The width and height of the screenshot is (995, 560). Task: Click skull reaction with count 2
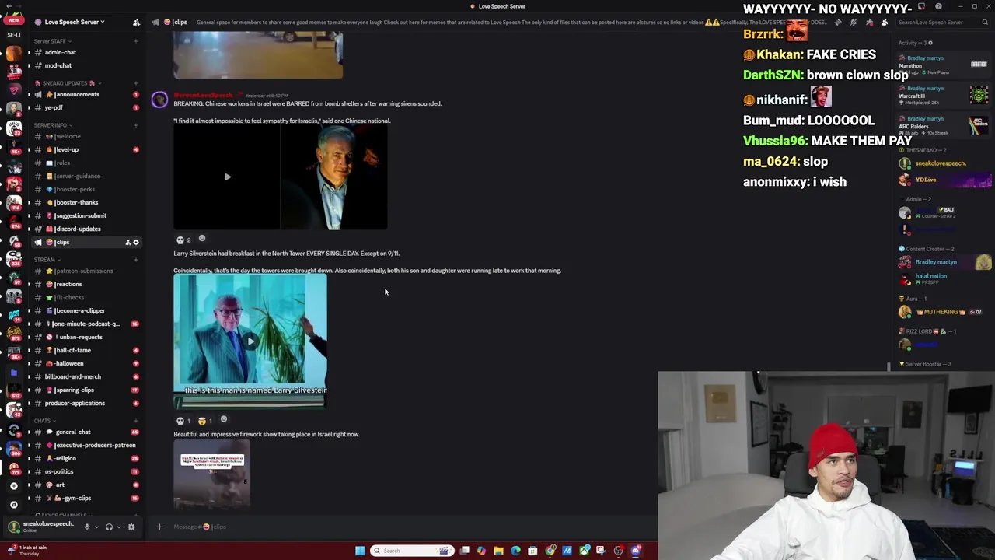[x=183, y=240]
